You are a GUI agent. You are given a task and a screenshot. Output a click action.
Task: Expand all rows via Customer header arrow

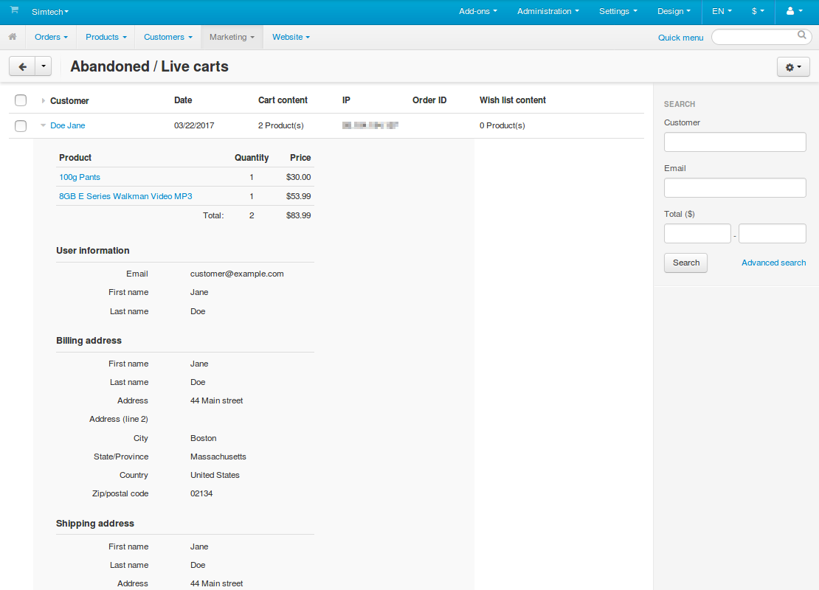click(43, 101)
